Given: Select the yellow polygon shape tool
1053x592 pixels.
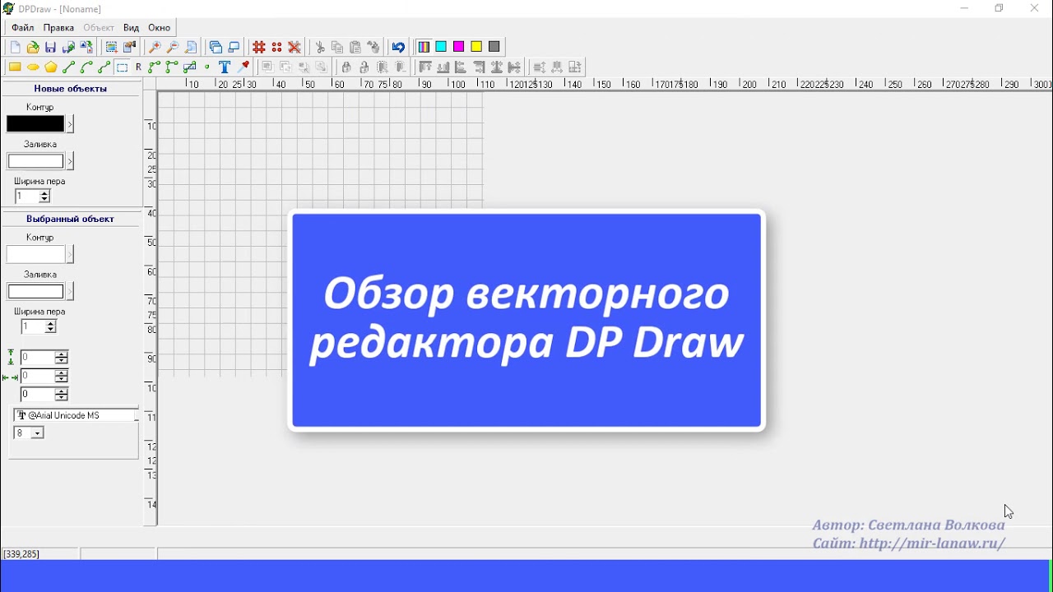Looking at the screenshot, I should click(51, 67).
